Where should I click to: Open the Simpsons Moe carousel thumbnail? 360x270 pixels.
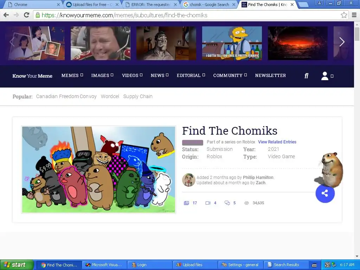(232, 43)
